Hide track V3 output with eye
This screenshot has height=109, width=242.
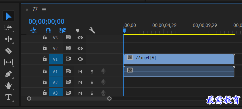pyautogui.click(x=80, y=38)
